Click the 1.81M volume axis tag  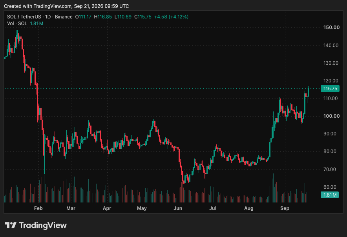pyautogui.click(x=329, y=195)
